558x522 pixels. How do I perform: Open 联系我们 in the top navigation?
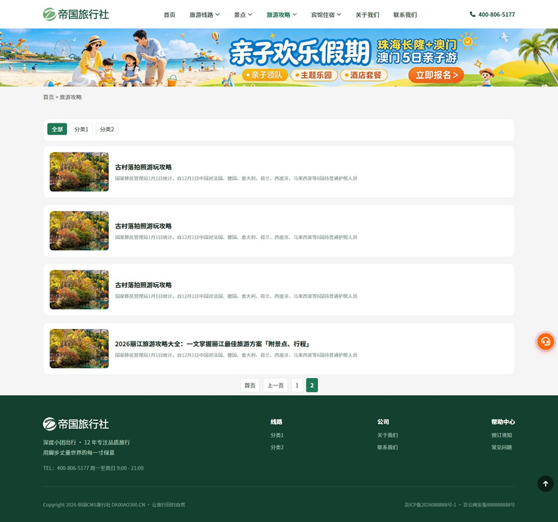(x=405, y=15)
